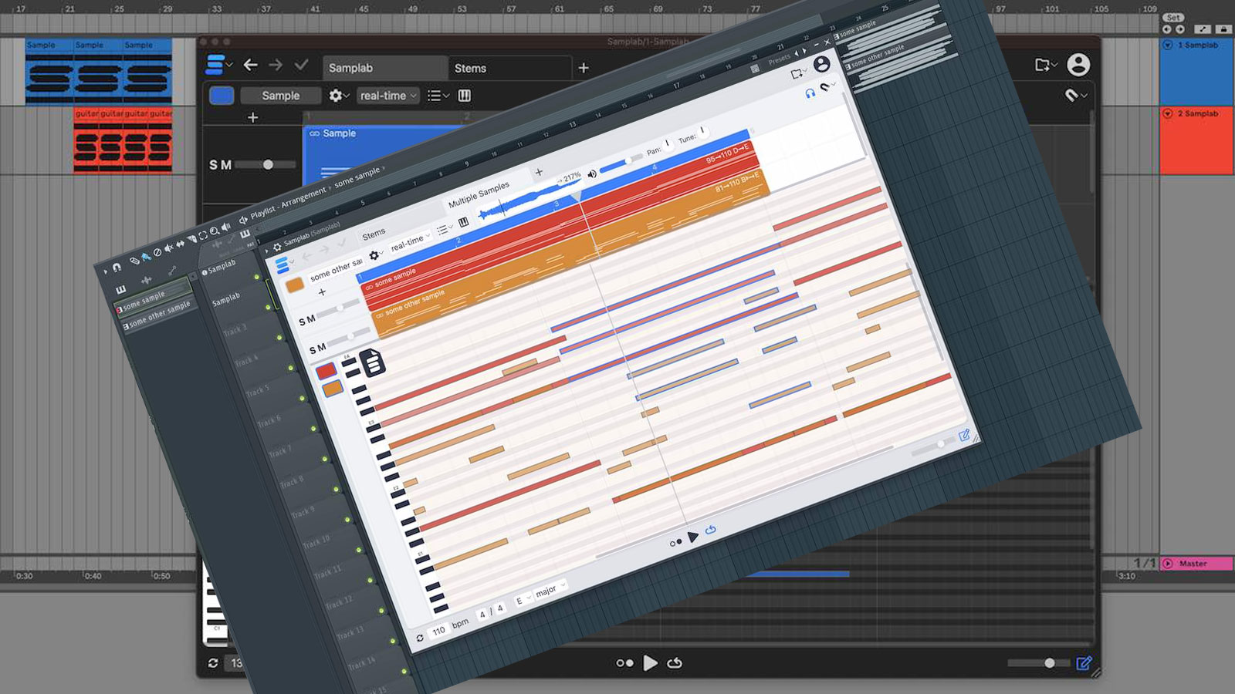Image resolution: width=1235 pixels, height=694 pixels.
Task: Switch to the Stems tab in the dark window
Action: coord(509,68)
